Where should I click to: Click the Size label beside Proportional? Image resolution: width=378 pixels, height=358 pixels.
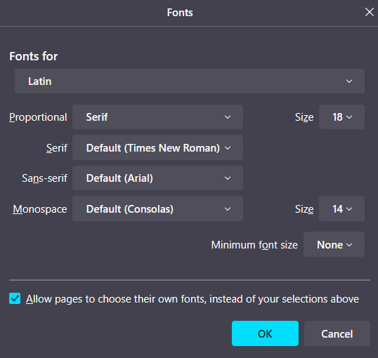(304, 117)
